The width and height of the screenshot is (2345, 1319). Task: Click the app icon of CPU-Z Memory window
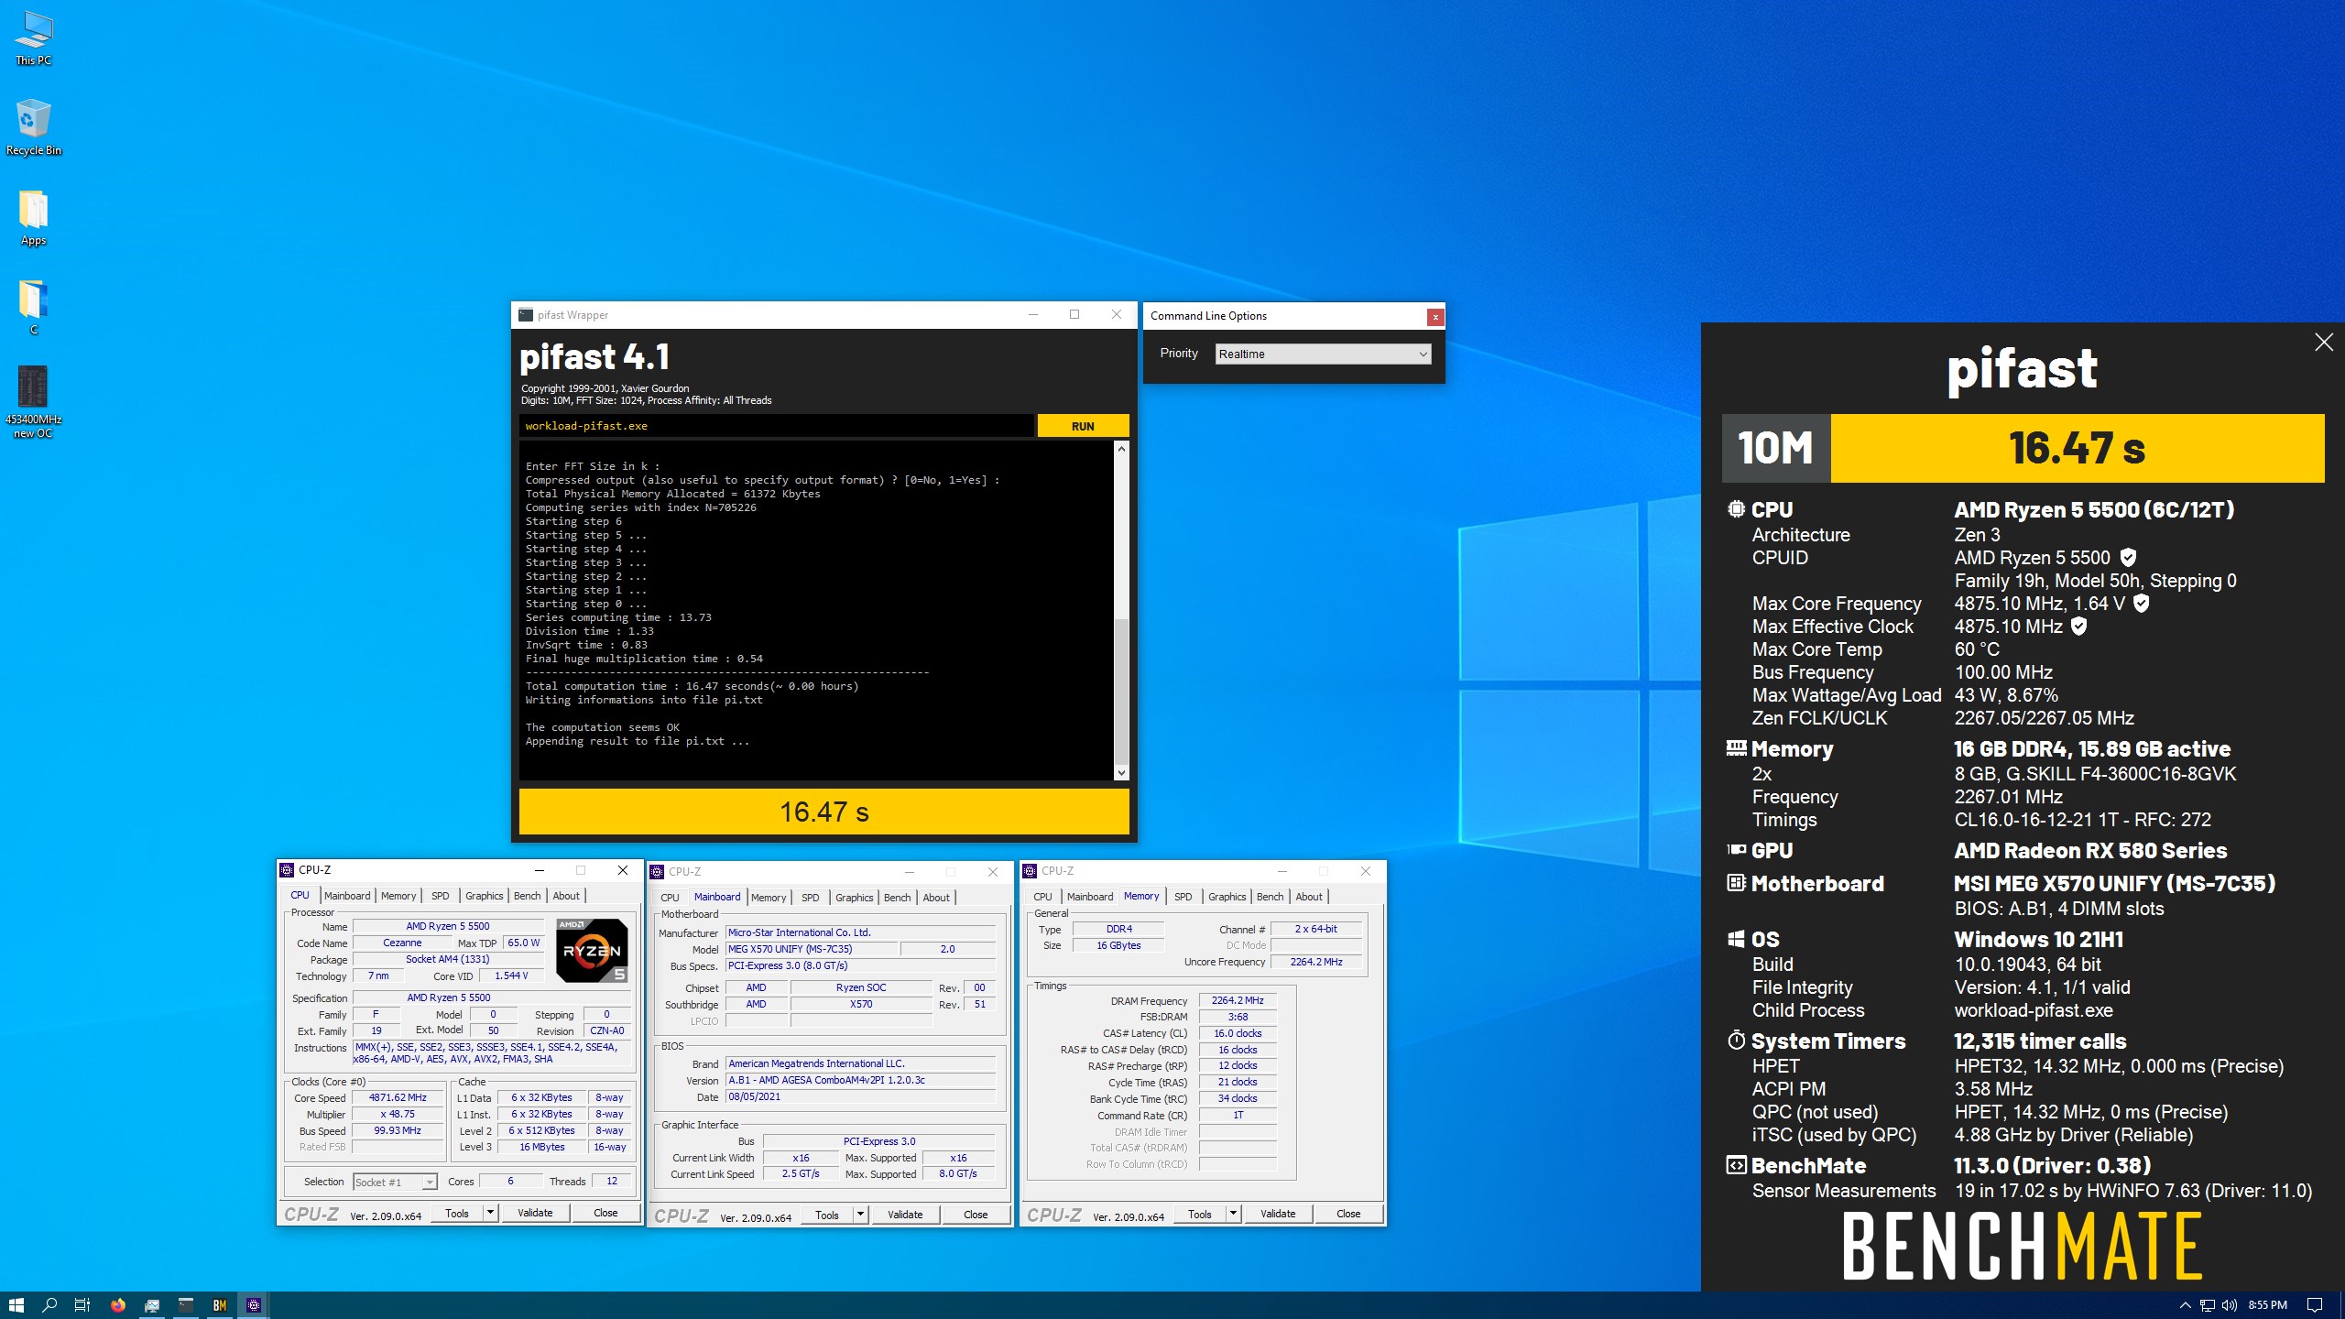click(x=1030, y=871)
